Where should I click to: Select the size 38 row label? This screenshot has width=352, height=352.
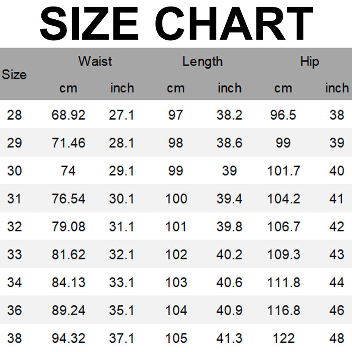[14, 338]
